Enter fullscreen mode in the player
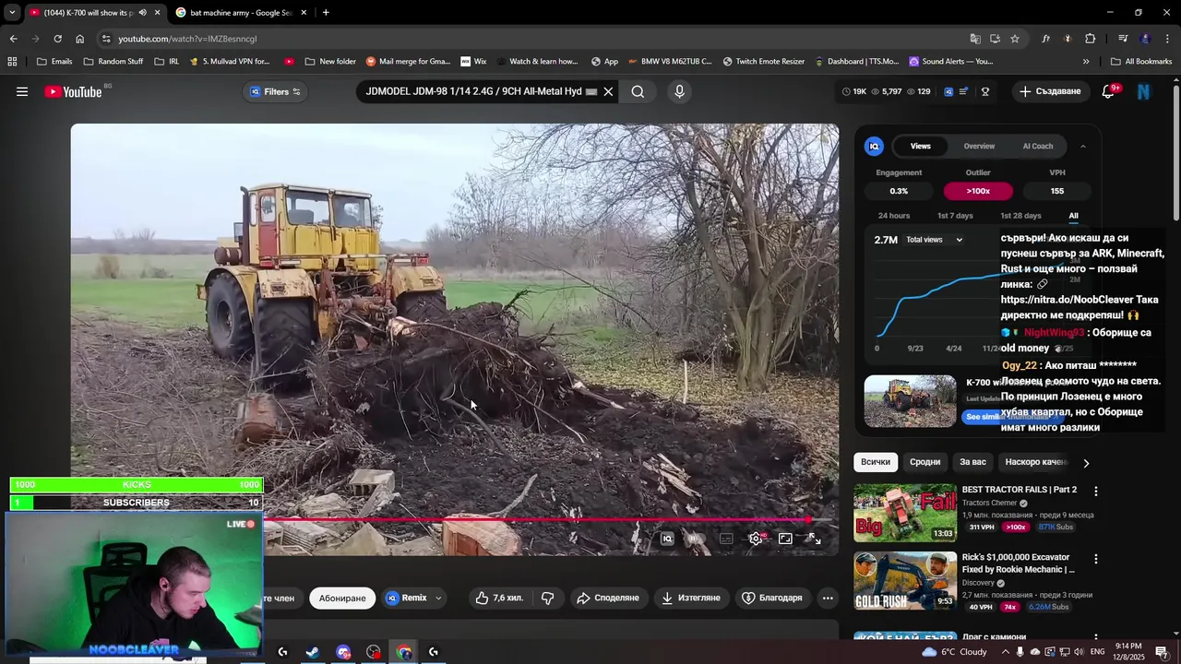This screenshot has width=1181, height=664. pos(815,539)
